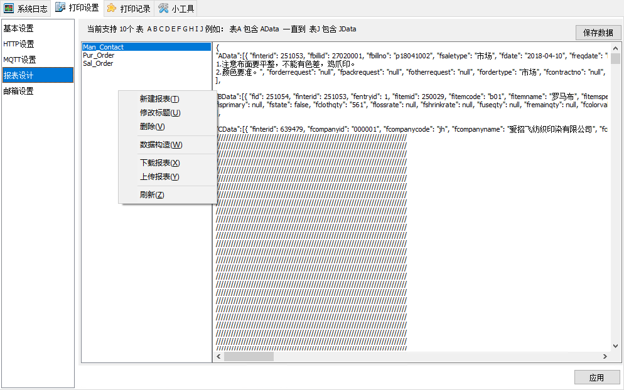This screenshot has height=390, width=624.
Task: Click the vertical scrollbar thumb
Action: 615,58
